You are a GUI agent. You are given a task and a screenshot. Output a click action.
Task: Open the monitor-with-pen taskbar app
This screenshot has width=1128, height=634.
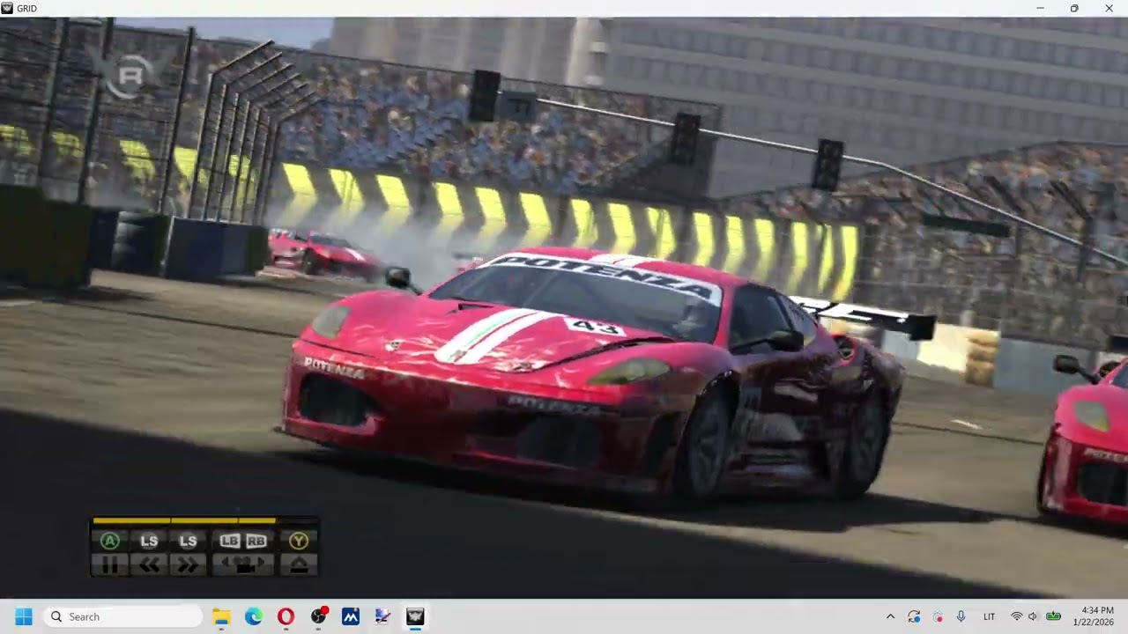tap(382, 616)
